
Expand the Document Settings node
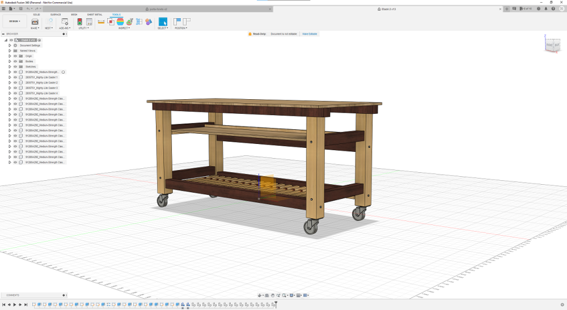(x=10, y=45)
